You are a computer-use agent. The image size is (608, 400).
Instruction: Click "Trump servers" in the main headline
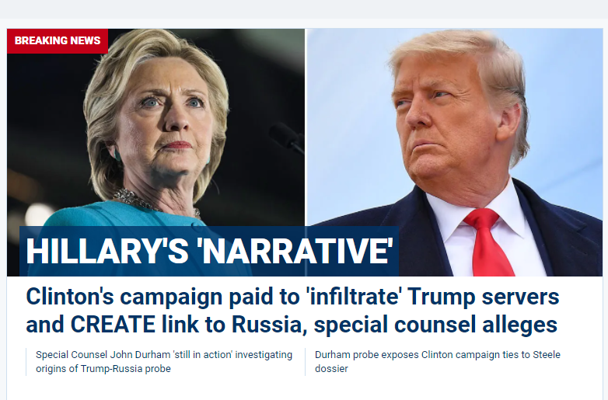point(484,297)
